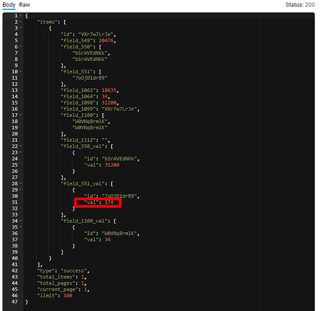Collapse the "items" array fold on line 2

coord(21,22)
